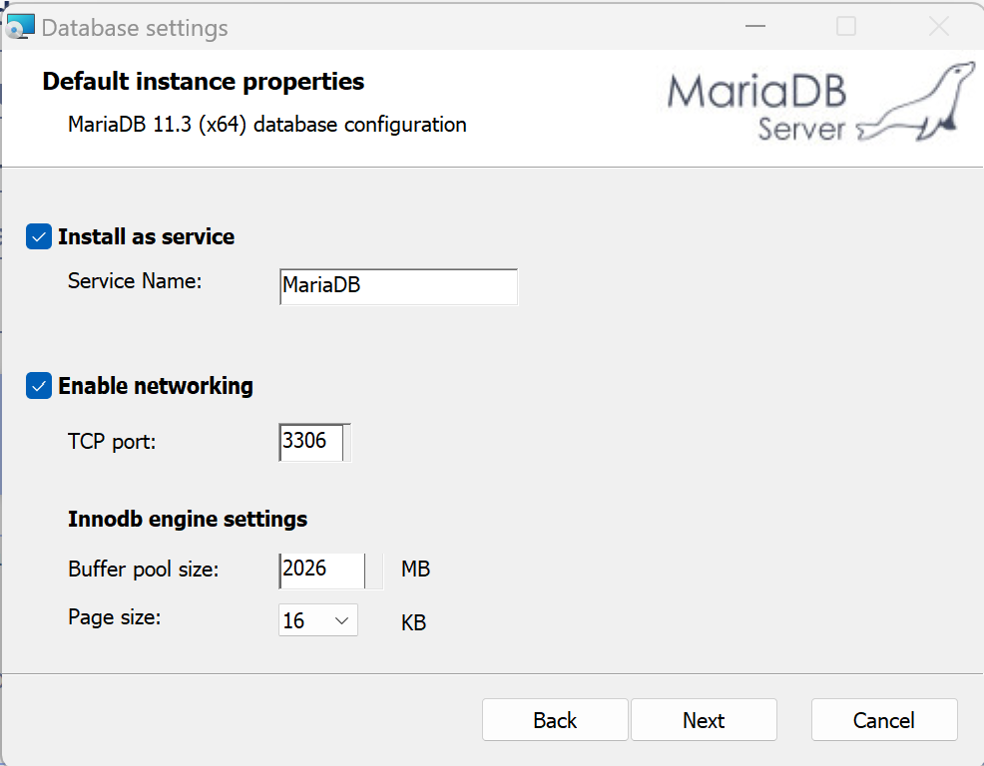
Task: Click the Database settings window title
Action: pyautogui.click(x=135, y=28)
